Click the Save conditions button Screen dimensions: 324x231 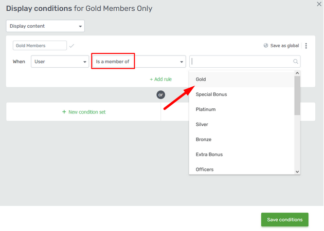[284, 220]
